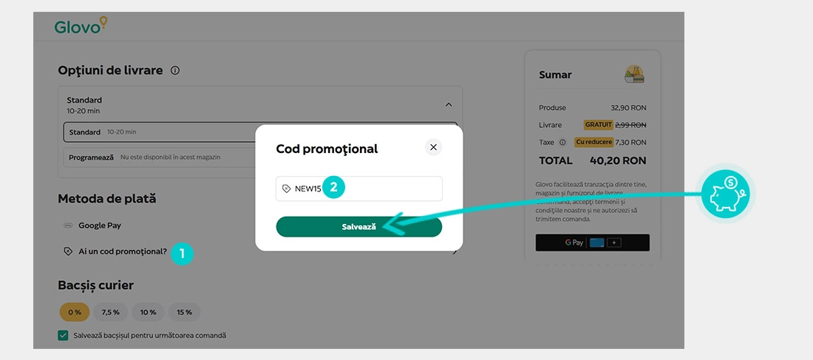813x360 pixels.
Task: Click the grocery basket icon in Sumar
Action: click(634, 75)
